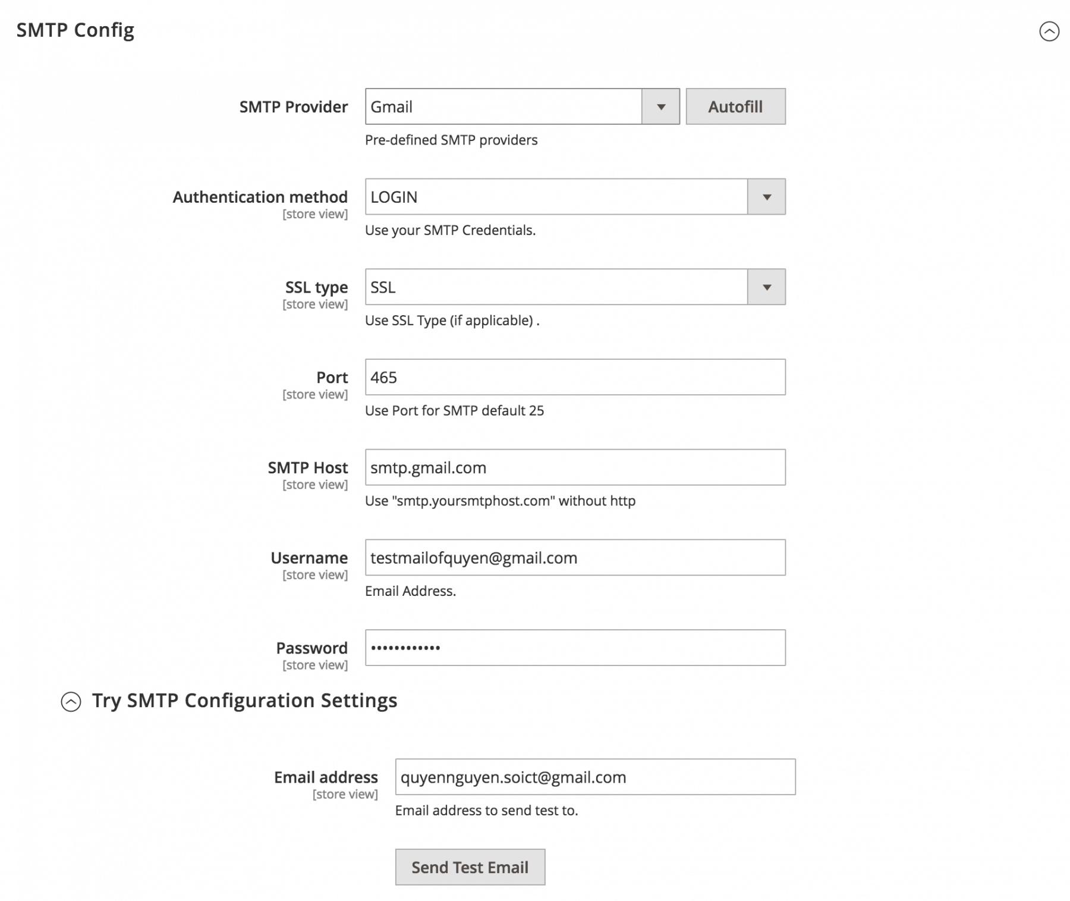Click the store view label under SSL type
The width and height of the screenshot is (1070, 901).
314,304
